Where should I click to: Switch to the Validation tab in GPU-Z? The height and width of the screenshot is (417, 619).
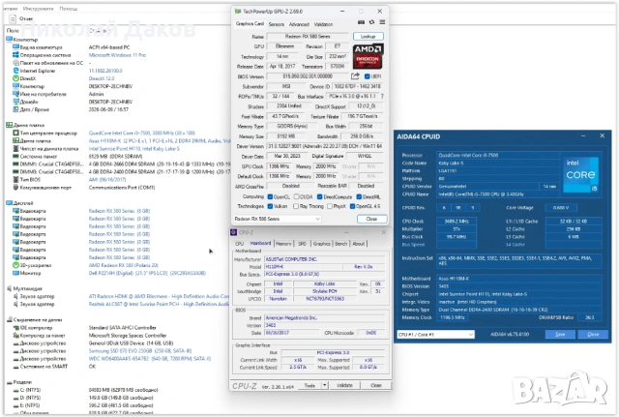pyautogui.click(x=323, y=24)
